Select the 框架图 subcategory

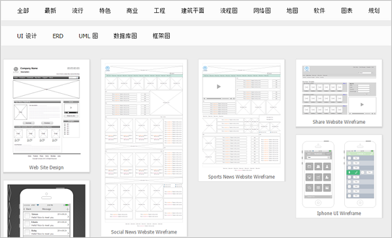pos(161,36)
